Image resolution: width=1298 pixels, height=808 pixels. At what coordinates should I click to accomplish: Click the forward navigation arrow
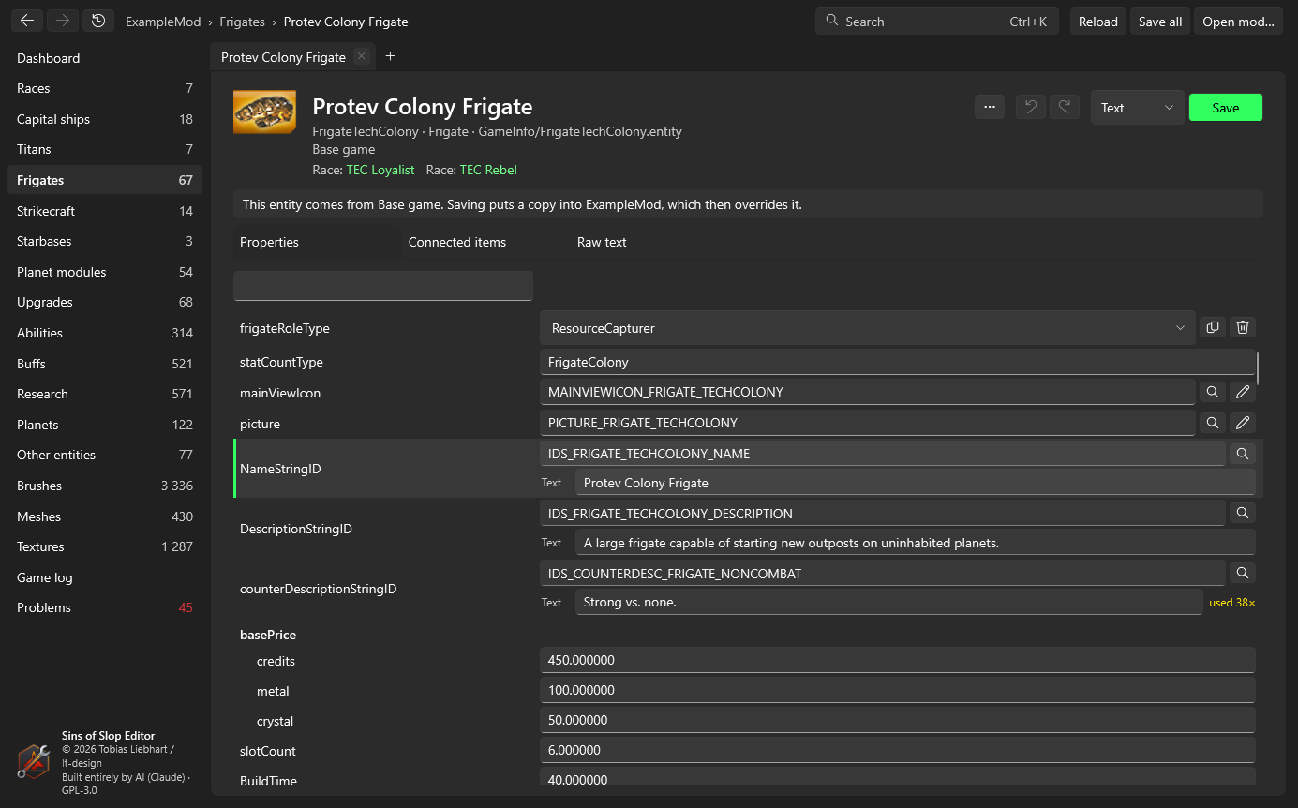[63, 21]
